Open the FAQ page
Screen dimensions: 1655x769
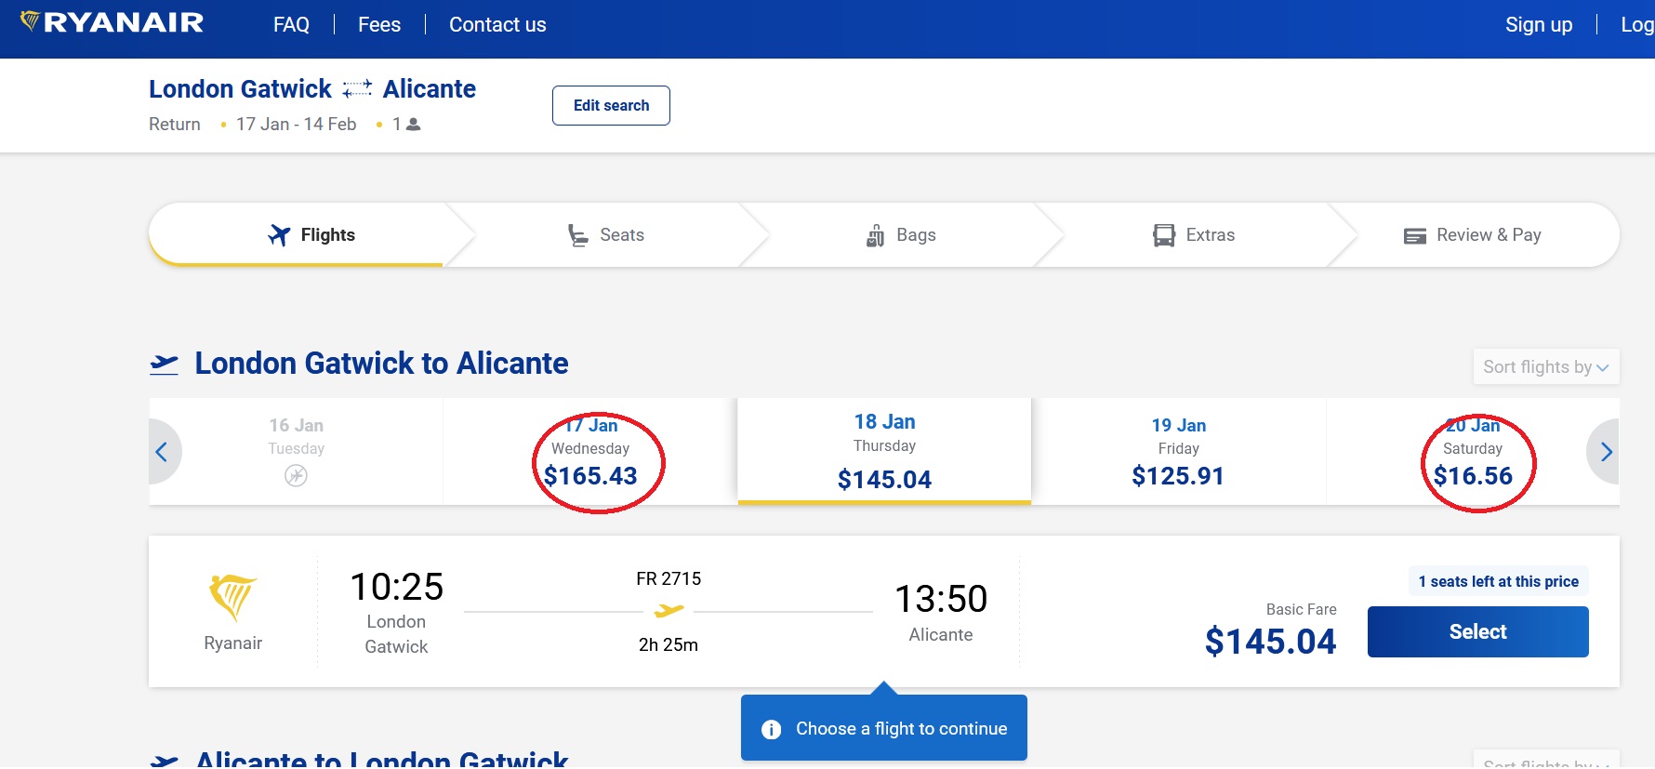pos(291,25)
